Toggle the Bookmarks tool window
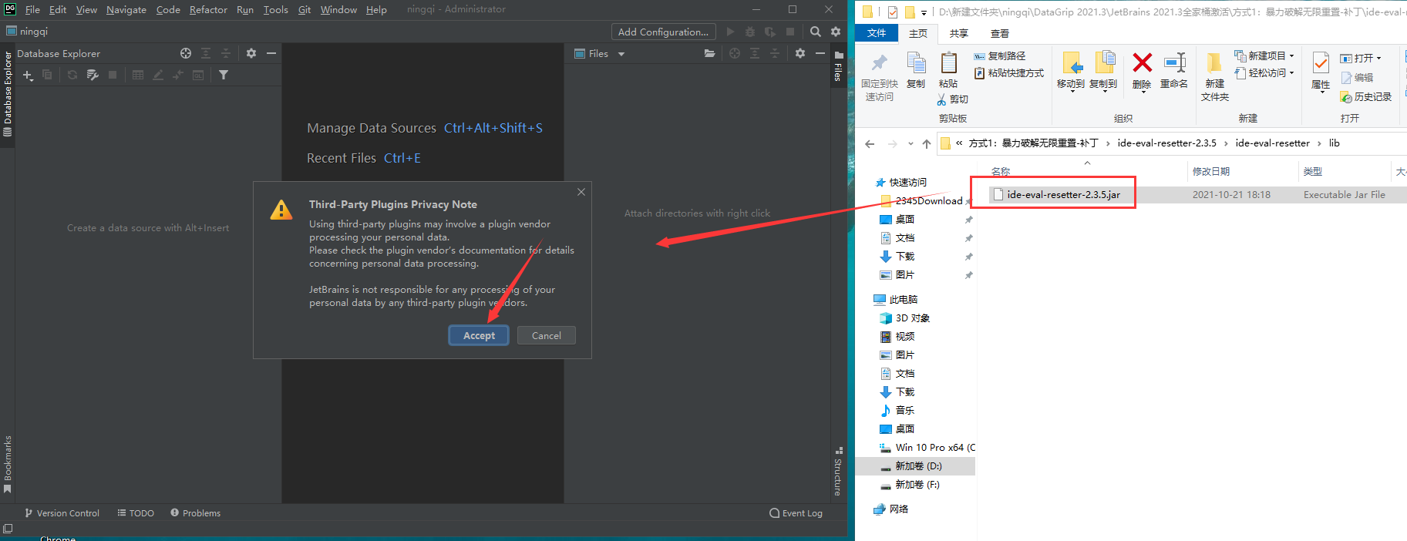Image resolution: width=1407 pixels, height=541 pixels. pos(8,464)
